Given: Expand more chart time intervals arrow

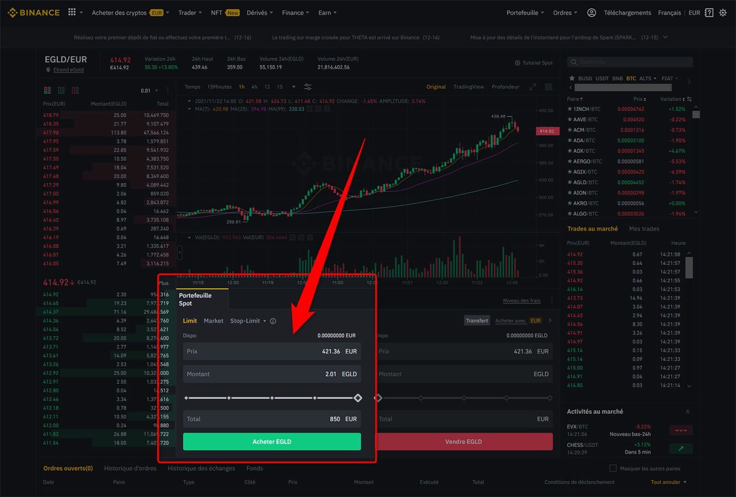Looking at the screenshot, I should (x=293, y=87).
